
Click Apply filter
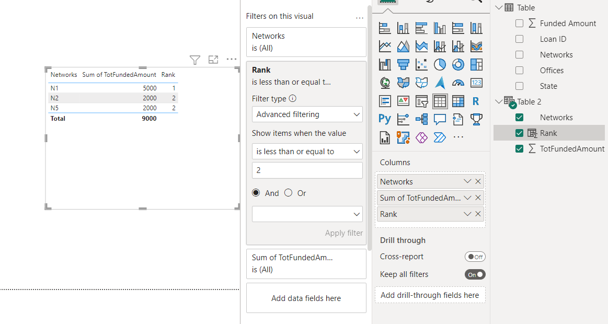click(344, 233)
